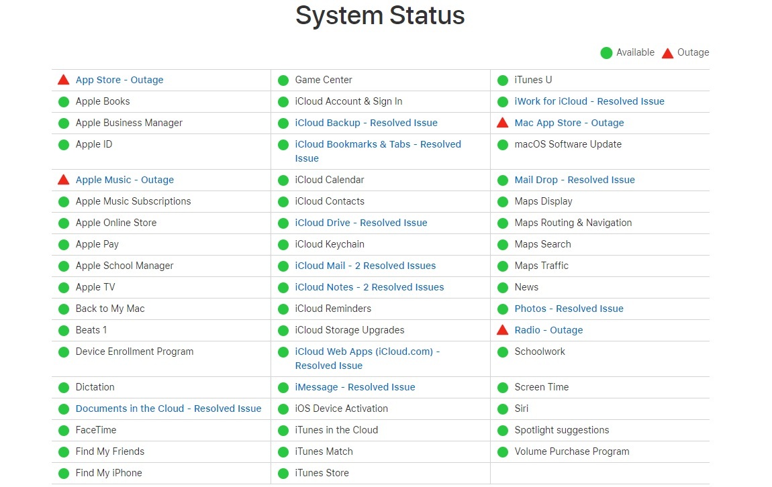Click the green status dot next to Siri

[503, 409]
